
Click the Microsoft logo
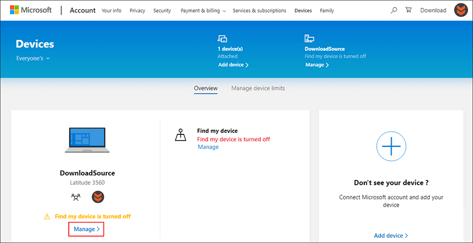pos(30,10)
